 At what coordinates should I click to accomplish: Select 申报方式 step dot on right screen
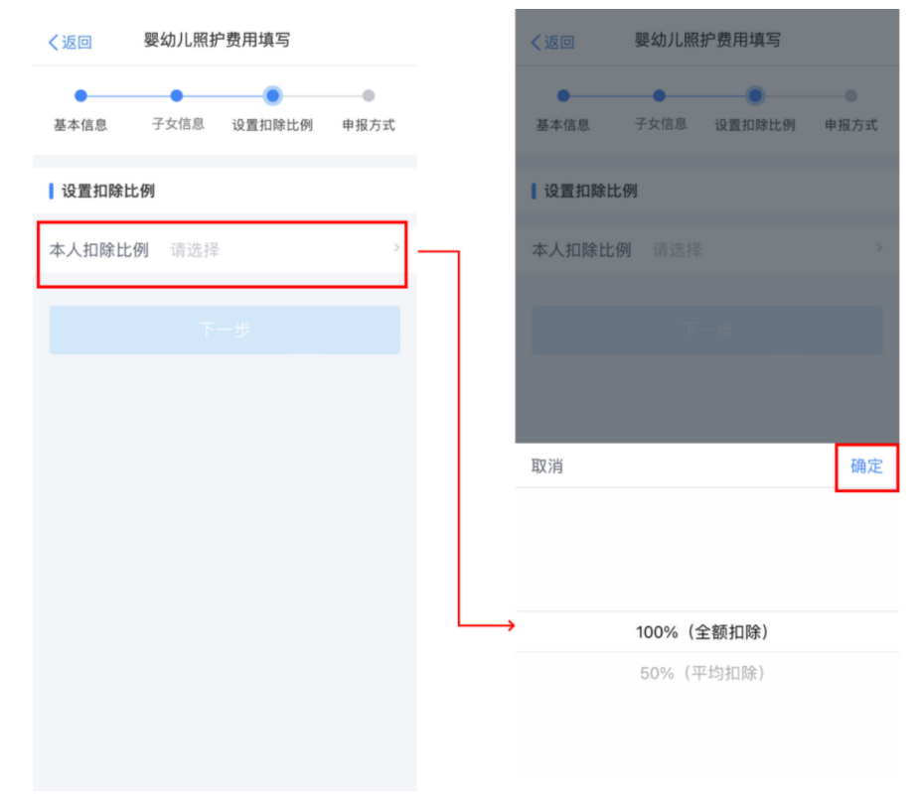point(850,95)
